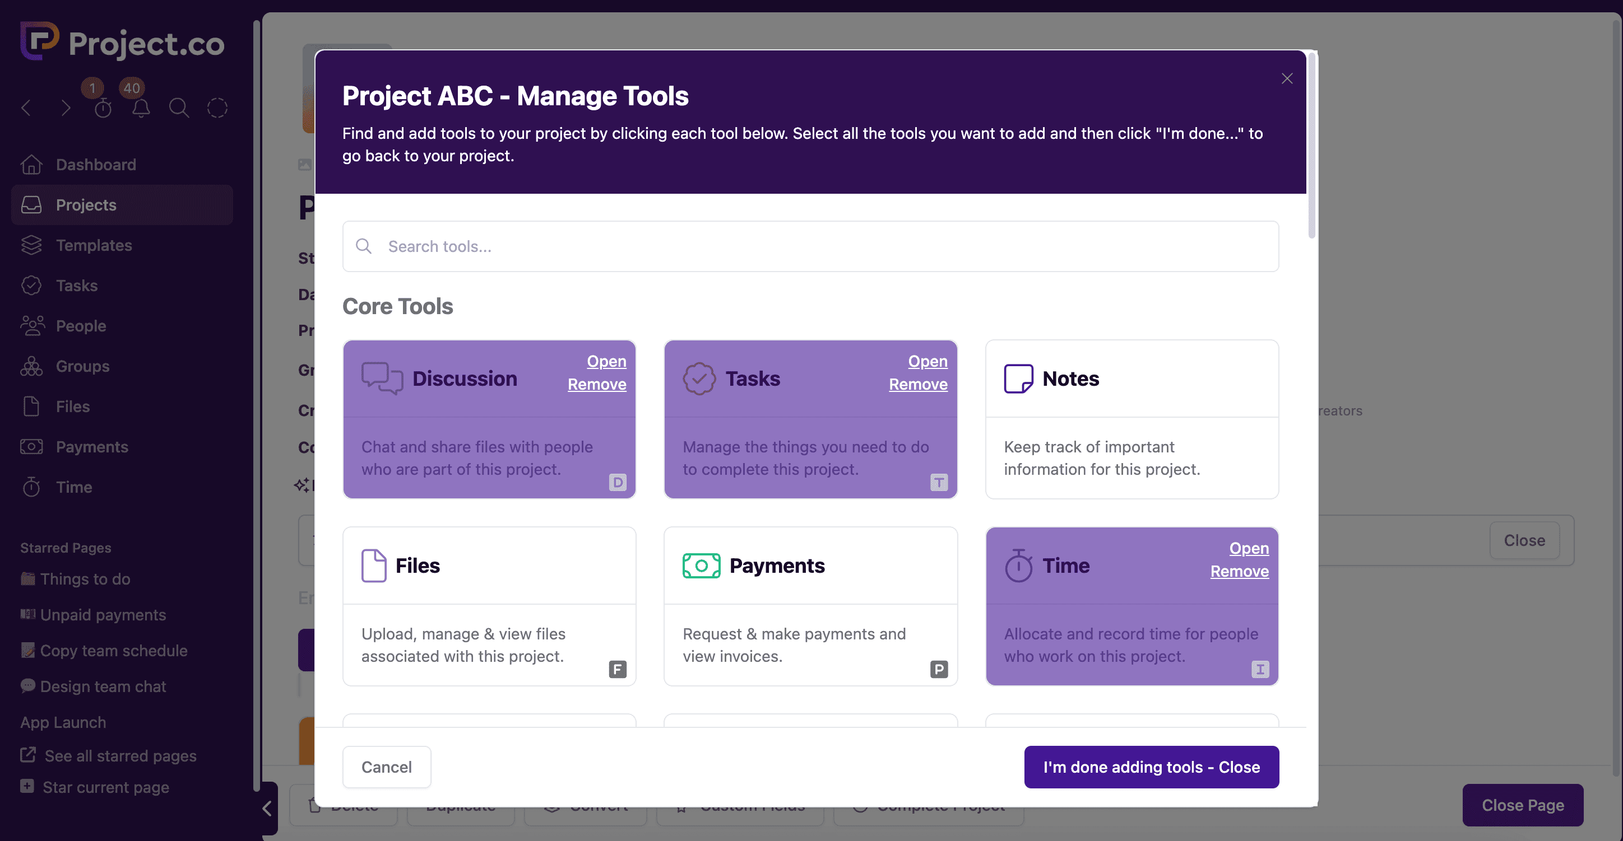Remove the Discussion tool

tap(597, 384)
